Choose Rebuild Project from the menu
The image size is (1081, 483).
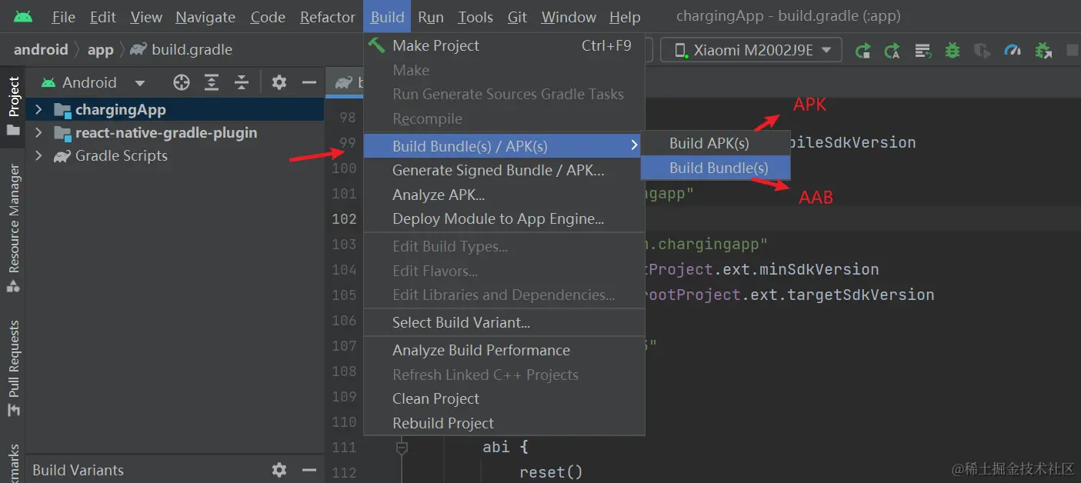pos(504,423)
